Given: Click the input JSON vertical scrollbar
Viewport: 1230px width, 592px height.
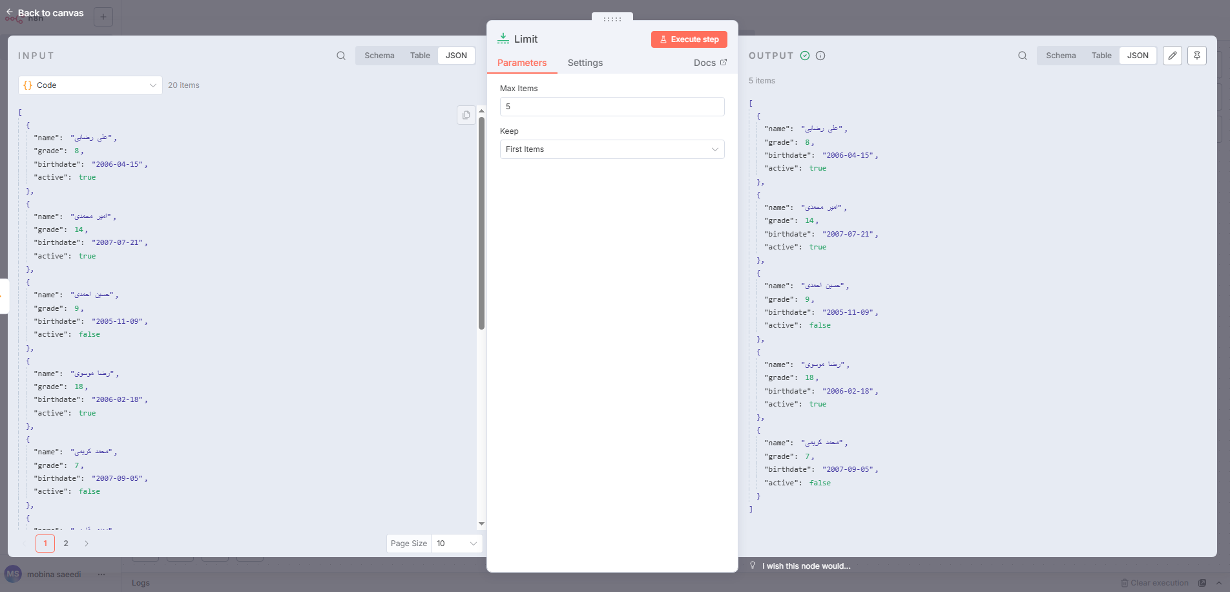Looking at the screenshot, I should pos(481,223).
